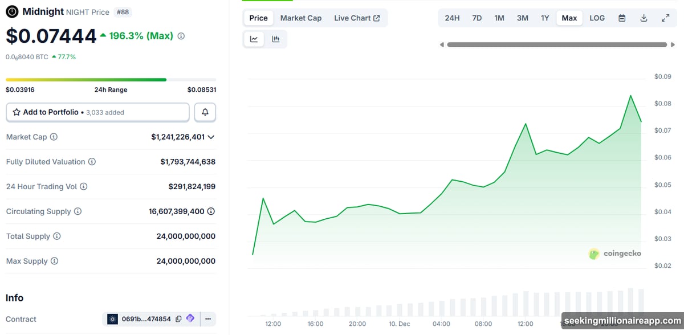Viewport: 684px width, 335px height.
Task: Click info icon next to Max Supply
Action: click(54, 261)
